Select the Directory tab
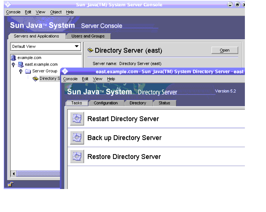The image size is (266, 212). 138,103
